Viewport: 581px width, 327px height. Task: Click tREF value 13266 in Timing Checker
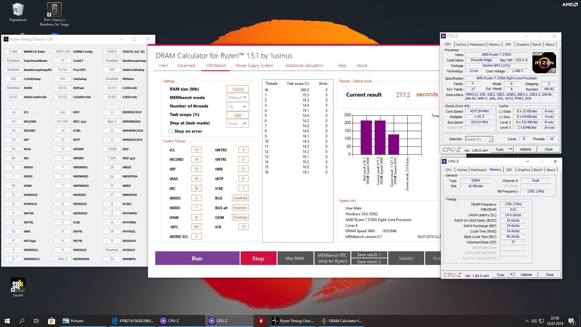pos(112,149)
